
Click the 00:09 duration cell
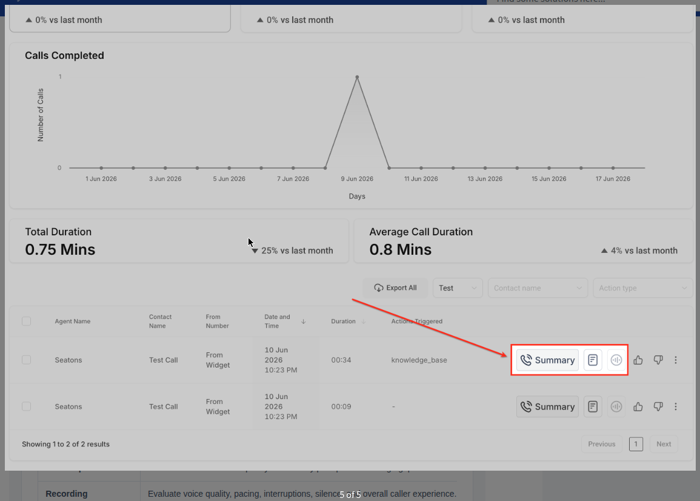click(x=341, y=406)
